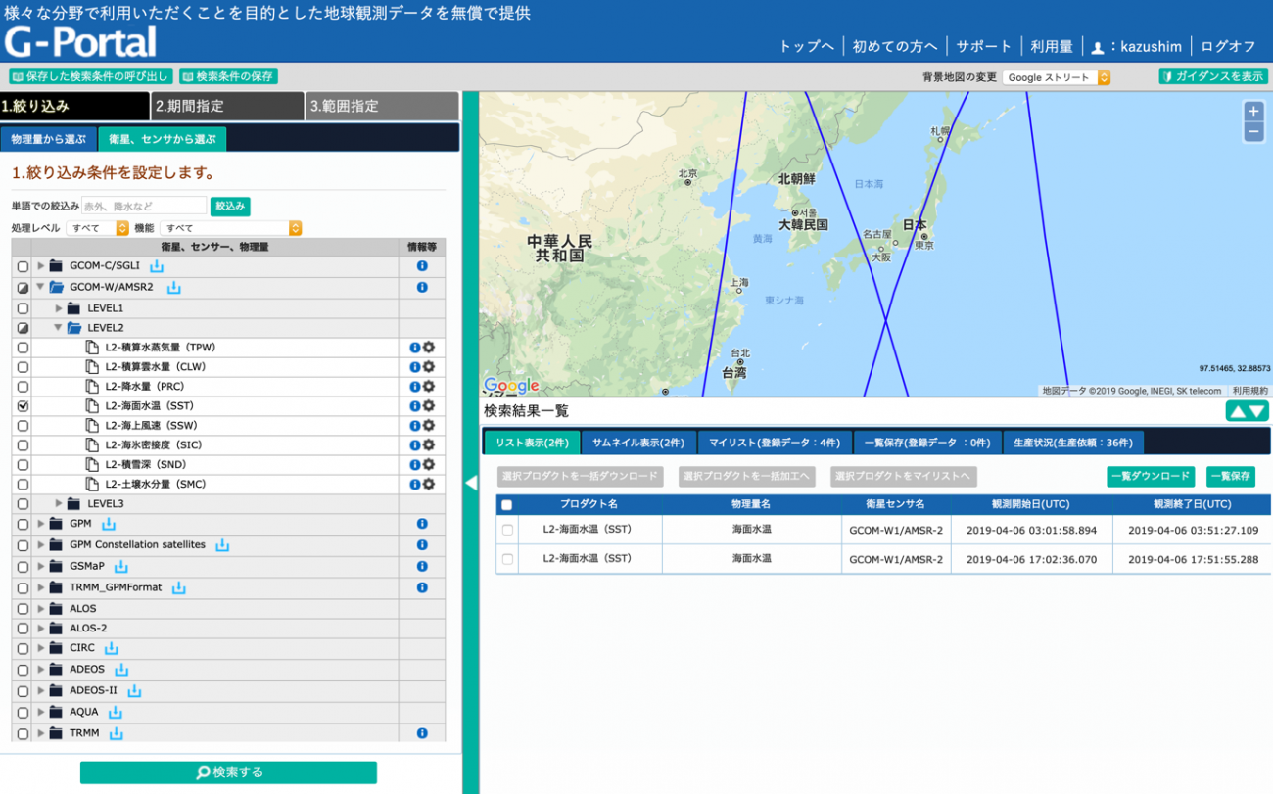Select the 物理量から選ぶ tab
The width and height of the screenshot is (1273, 794).
49,140
